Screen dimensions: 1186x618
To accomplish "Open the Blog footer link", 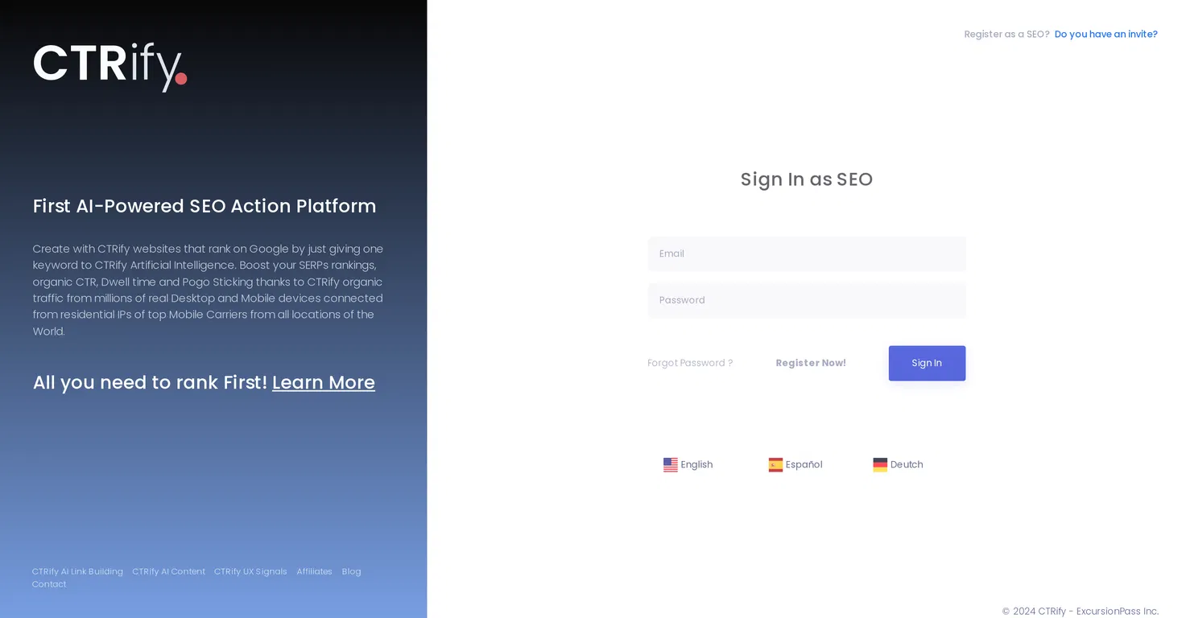I will [351, 571].
